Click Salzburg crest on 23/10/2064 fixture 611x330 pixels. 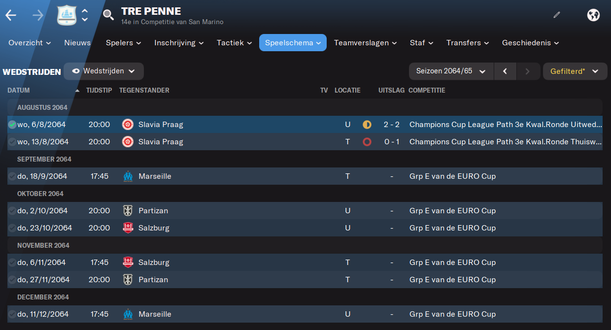coord(128,228)
